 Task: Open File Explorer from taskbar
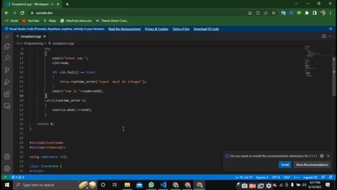(x=127, y=185)
